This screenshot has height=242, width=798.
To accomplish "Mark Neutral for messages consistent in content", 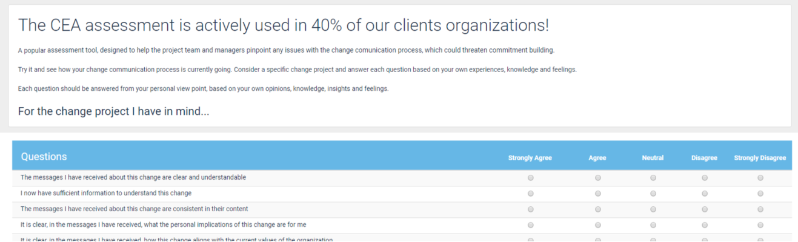I will [x=653, y=209].
